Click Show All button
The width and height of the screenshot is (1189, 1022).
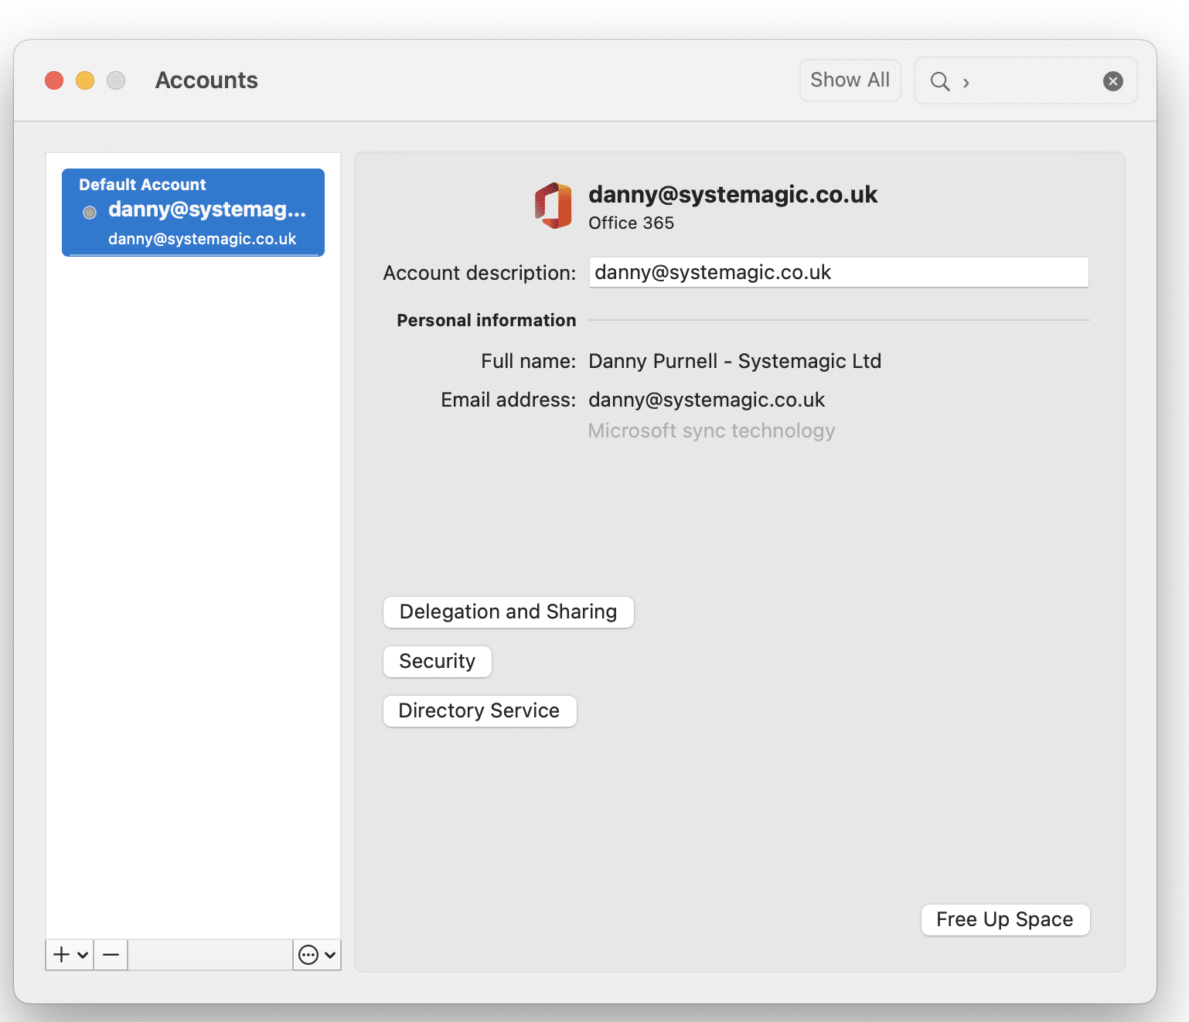click(850, 80)
